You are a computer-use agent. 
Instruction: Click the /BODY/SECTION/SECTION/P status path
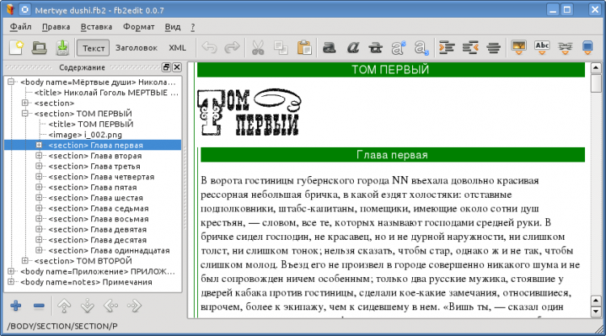pyautogui.click(x=62, y=326)
